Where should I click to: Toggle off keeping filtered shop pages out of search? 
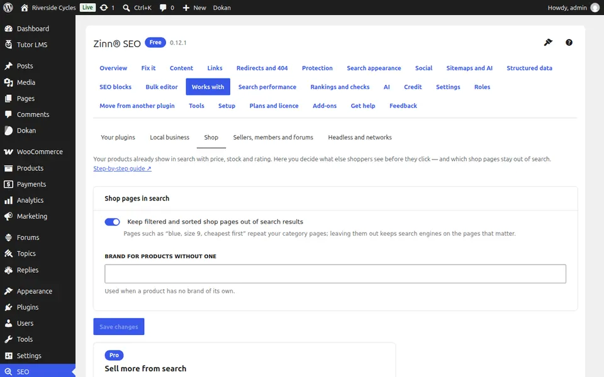pos(112,222)
